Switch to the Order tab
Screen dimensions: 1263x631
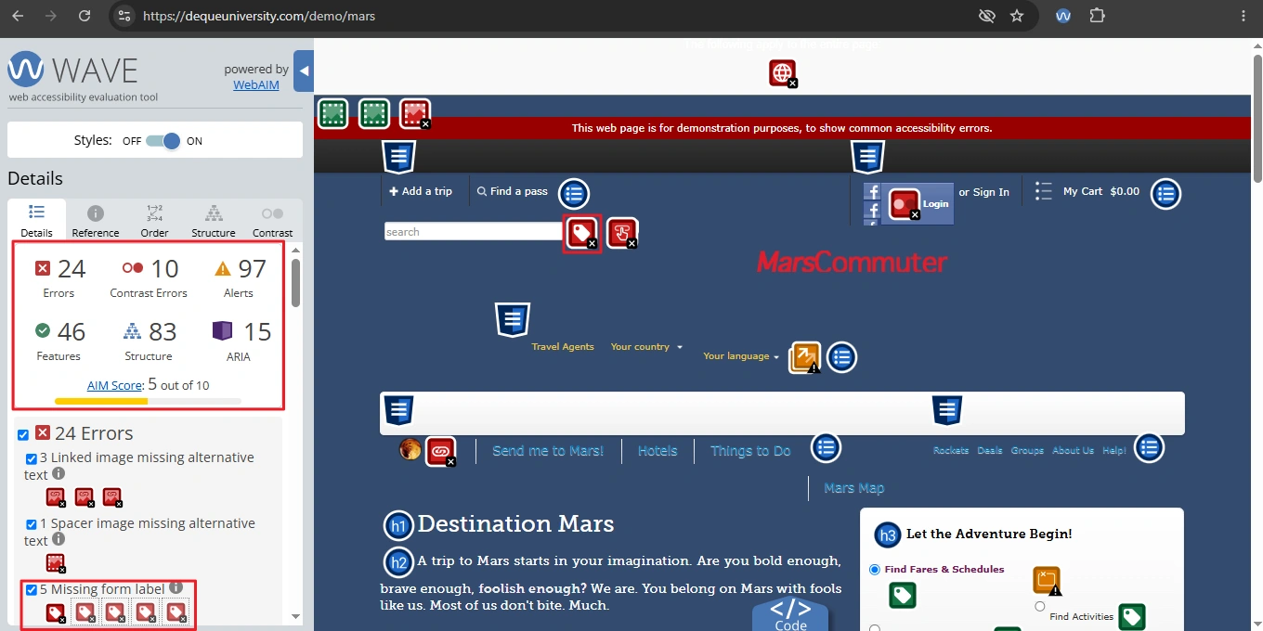[x=155, y=221]
